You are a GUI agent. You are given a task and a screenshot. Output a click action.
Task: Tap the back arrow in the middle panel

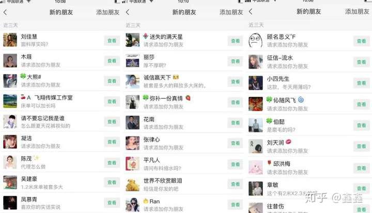pyautogui.click(x=128, y=12)
